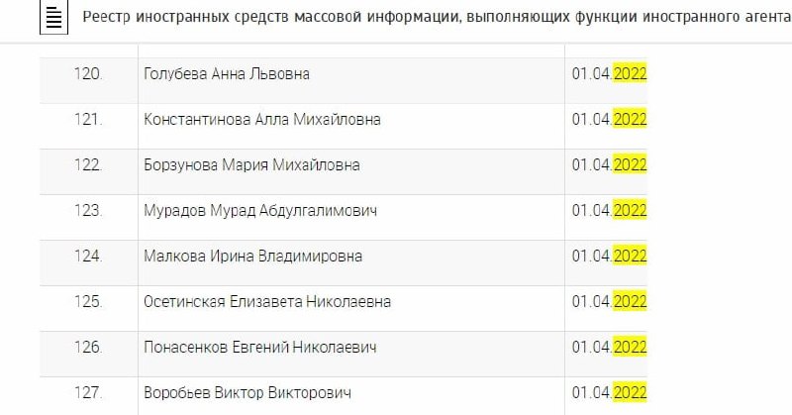Select row number 126

[x=88, y=348]
